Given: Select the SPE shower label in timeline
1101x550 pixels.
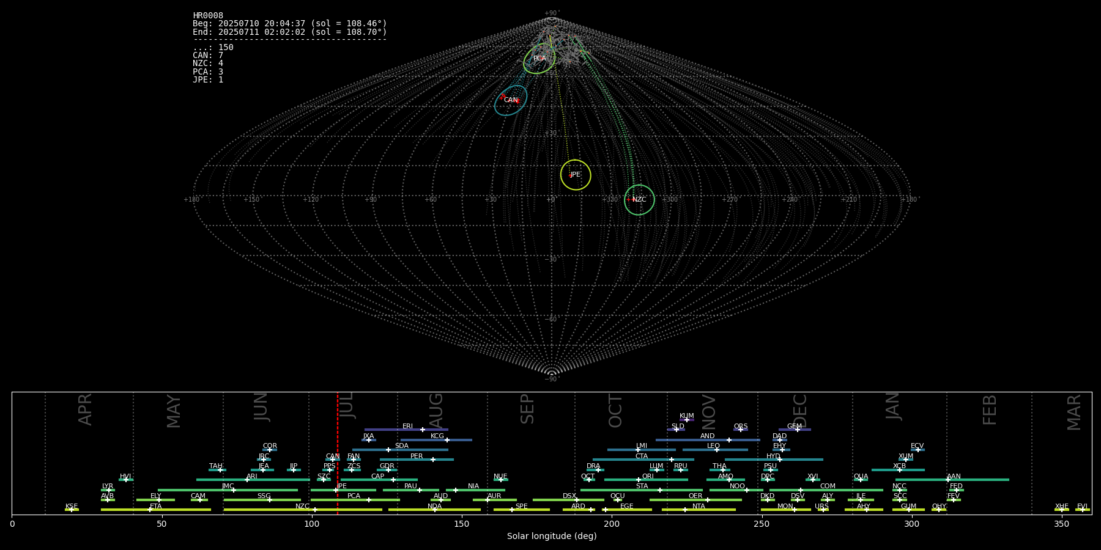Looking at the screenshot, I should pyautogui.click(x=522, y=507).
